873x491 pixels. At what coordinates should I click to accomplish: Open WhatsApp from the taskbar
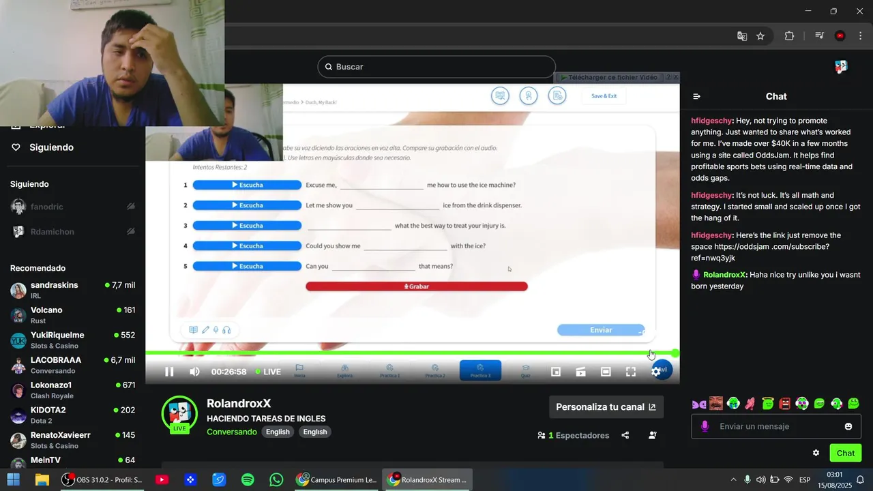coord(276,479)
